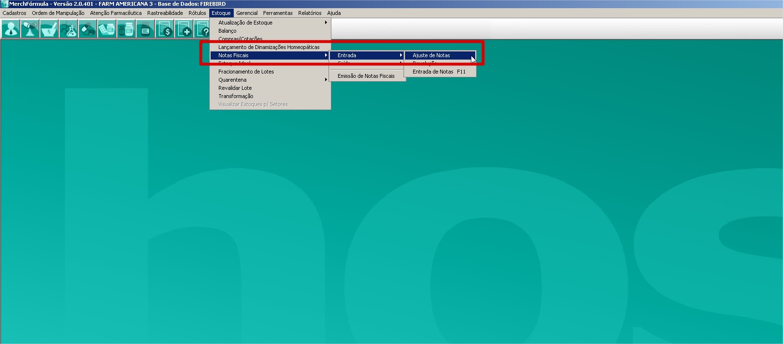Click the flask with molecule icon
Viewport: 783px width, 344px height.
pyautogui.click(x=68, y=30)
